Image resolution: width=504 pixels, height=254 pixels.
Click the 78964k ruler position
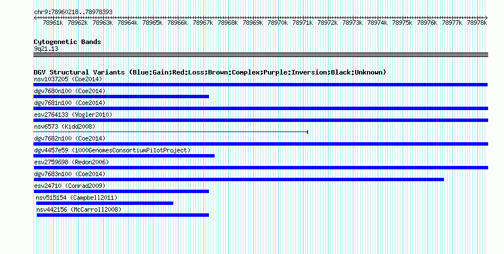coord(127,23)
